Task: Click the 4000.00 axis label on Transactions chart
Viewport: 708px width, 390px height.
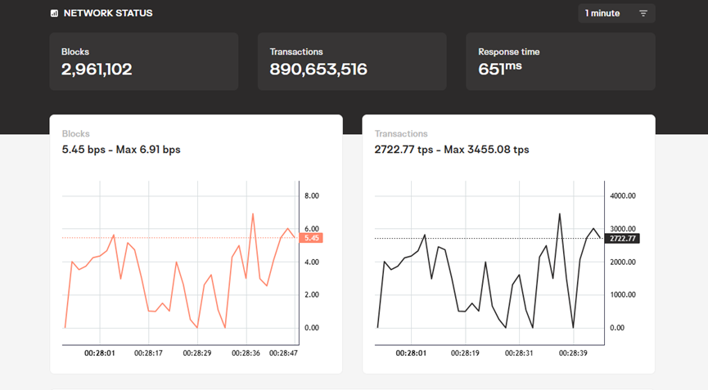Action: 623,196
